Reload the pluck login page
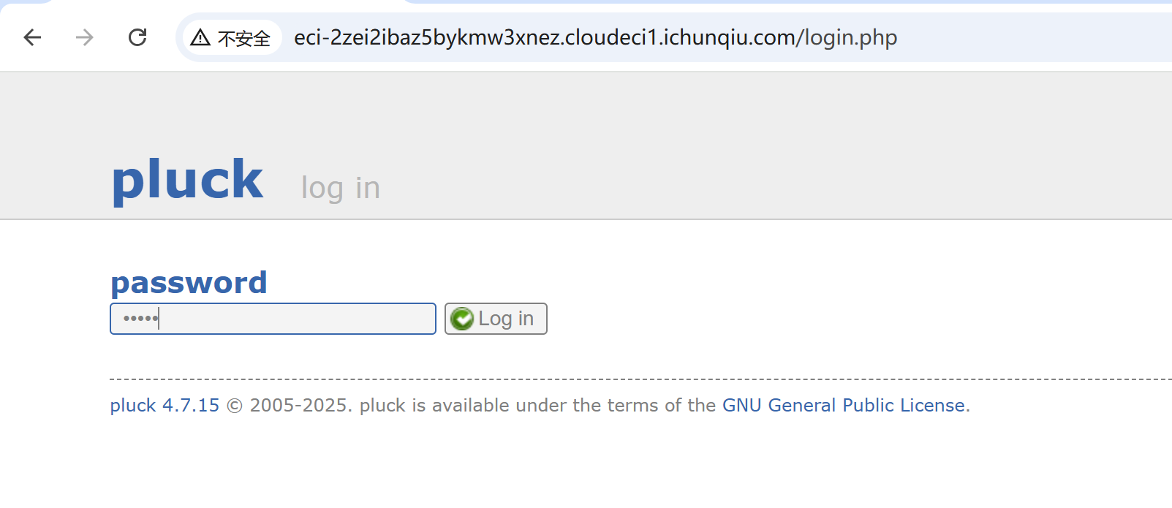The image size is (1172, 508). [137, 37]
